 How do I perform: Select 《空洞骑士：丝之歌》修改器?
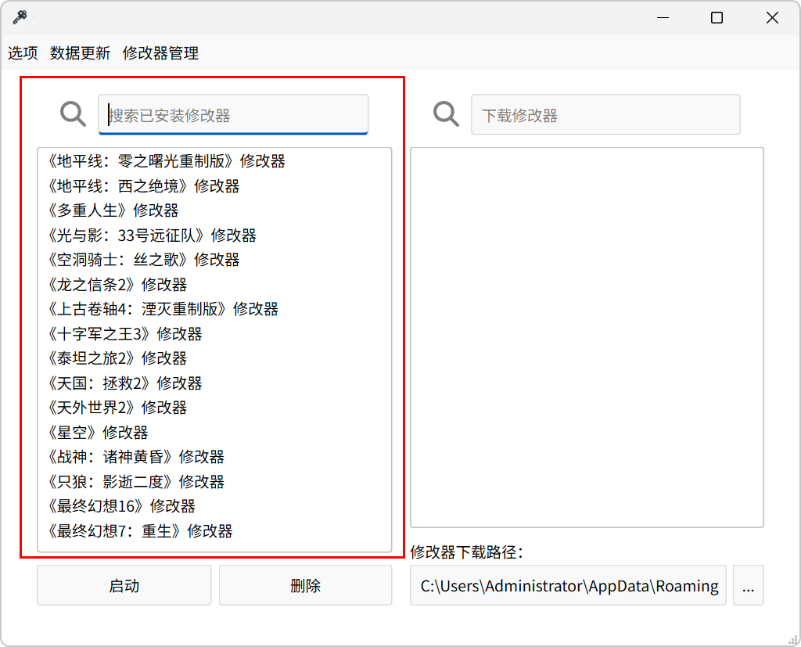[x=214, y=260]
